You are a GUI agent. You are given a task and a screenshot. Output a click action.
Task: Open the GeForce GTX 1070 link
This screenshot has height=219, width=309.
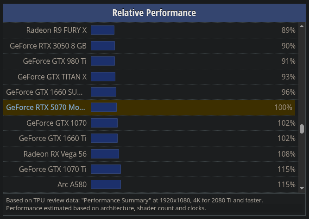[x=57, y=123]
